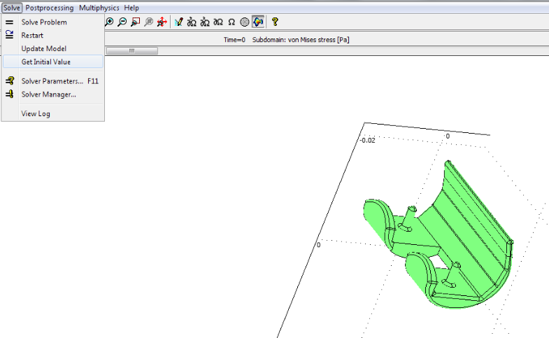The height and width of the screenshot is (338, 549).
Task: Grab the horizontal scrollbar thumb below toolbar
Action: click(x=132, y=51)
